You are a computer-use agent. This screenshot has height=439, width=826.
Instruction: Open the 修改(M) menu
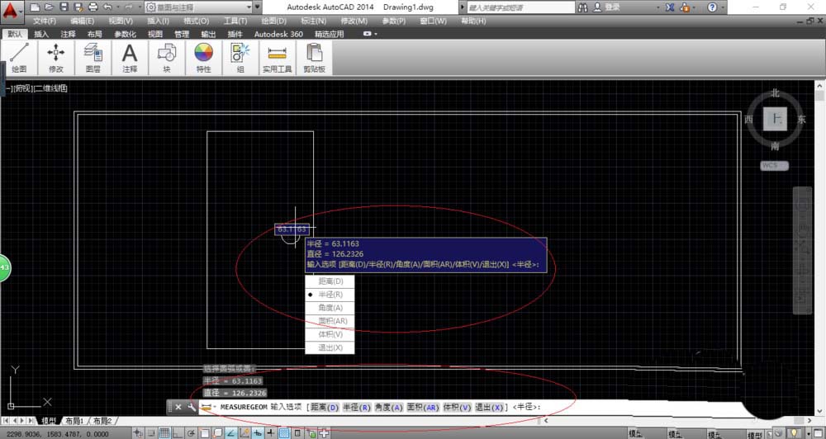[354, 21]
